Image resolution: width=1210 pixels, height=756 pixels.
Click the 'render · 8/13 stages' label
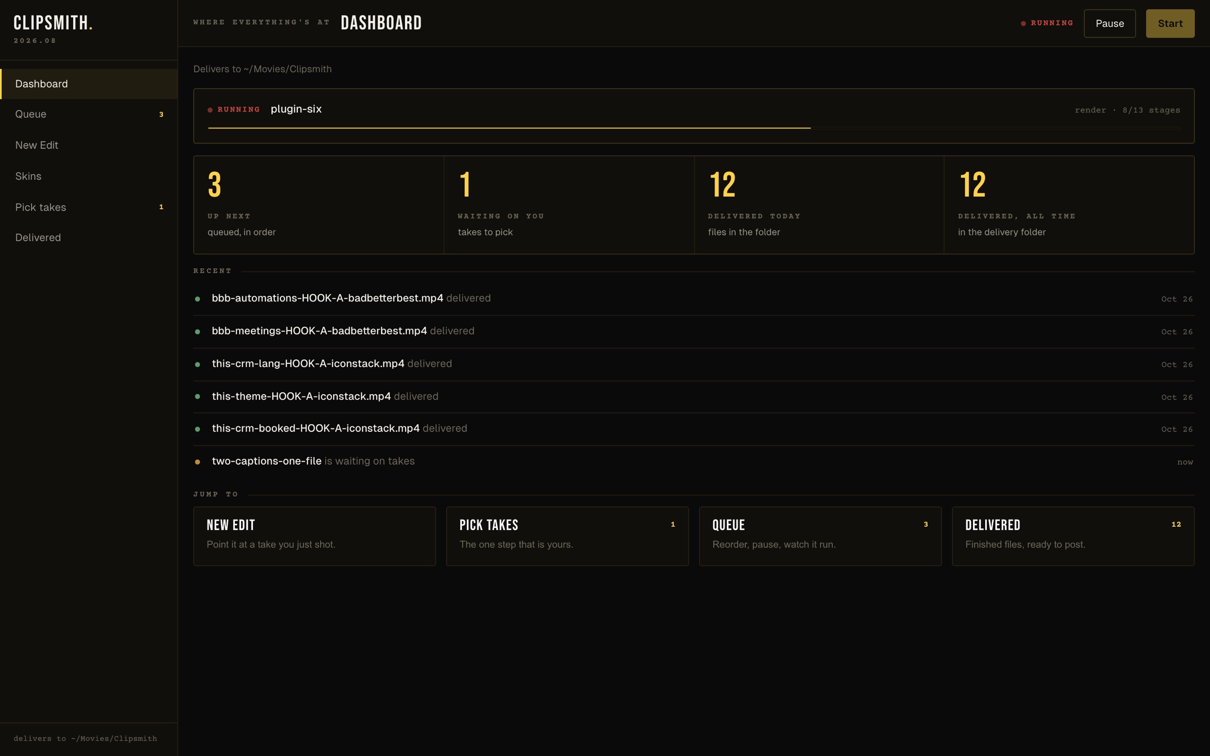pos(1127,110)
